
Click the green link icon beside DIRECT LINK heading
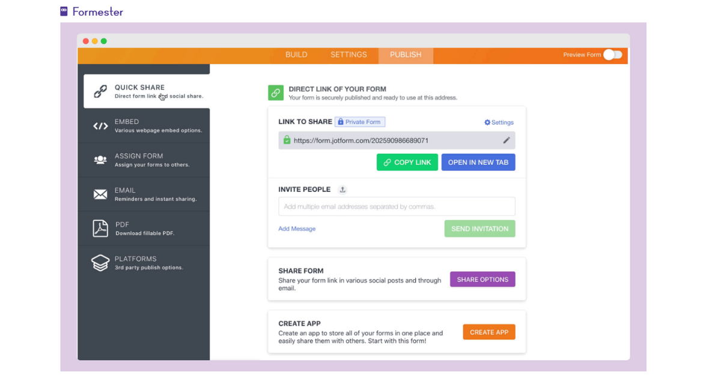click(275, 92)
